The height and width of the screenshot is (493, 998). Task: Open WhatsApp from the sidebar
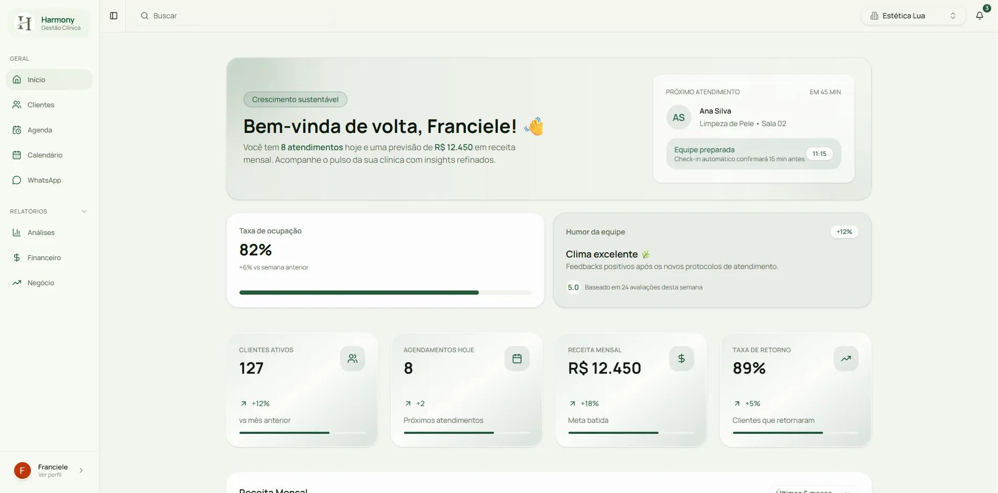point(44,180)
